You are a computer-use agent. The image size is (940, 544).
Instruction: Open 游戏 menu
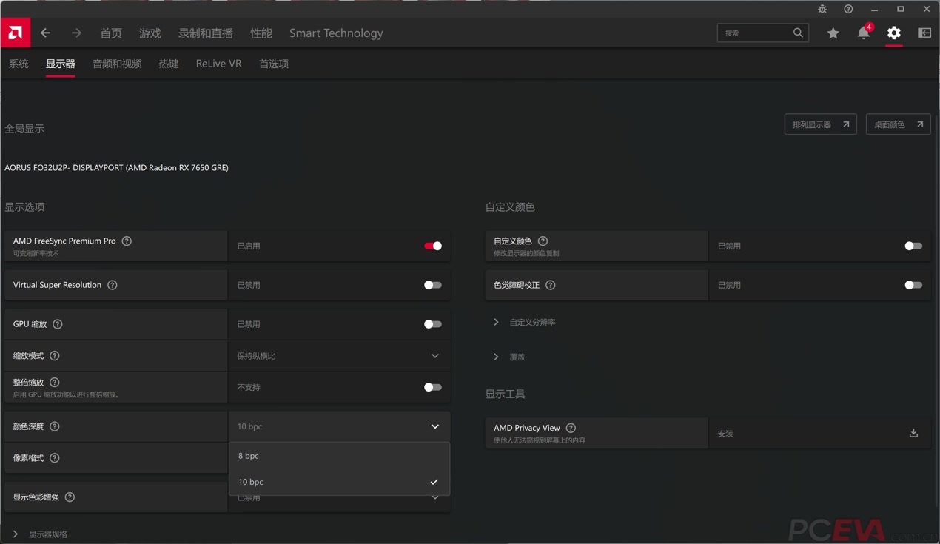click(150, 33)
